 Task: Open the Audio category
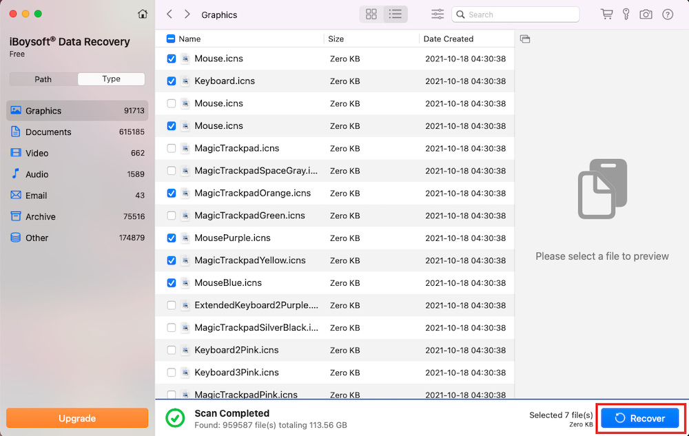(77, 174)
